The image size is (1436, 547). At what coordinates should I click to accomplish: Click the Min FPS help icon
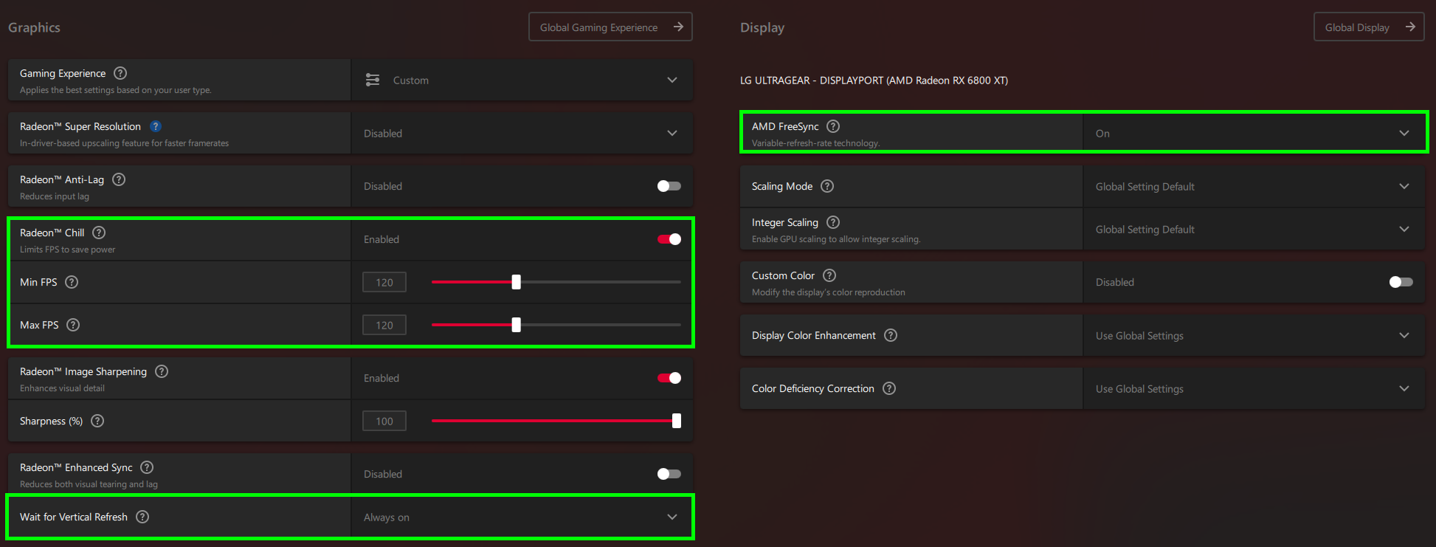click(x=72, y=282)
